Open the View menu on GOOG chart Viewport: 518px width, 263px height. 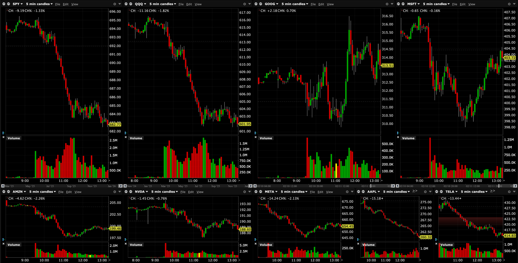[x=330, y=4]
